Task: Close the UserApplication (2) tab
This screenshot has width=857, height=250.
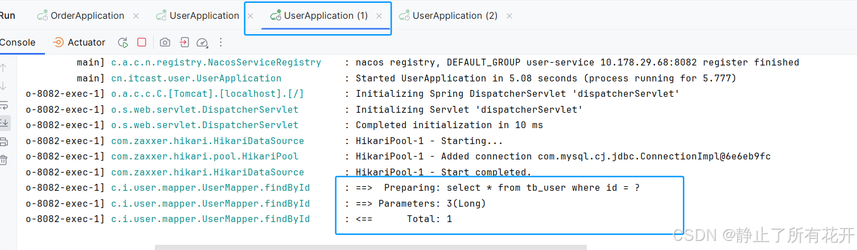Action: pos(509,16)
